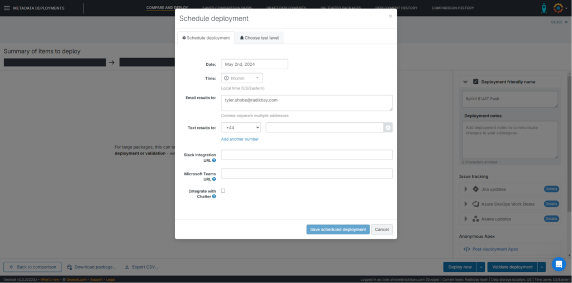Click the Email results to text box
The image size is (572, 283).
(307, 103)
